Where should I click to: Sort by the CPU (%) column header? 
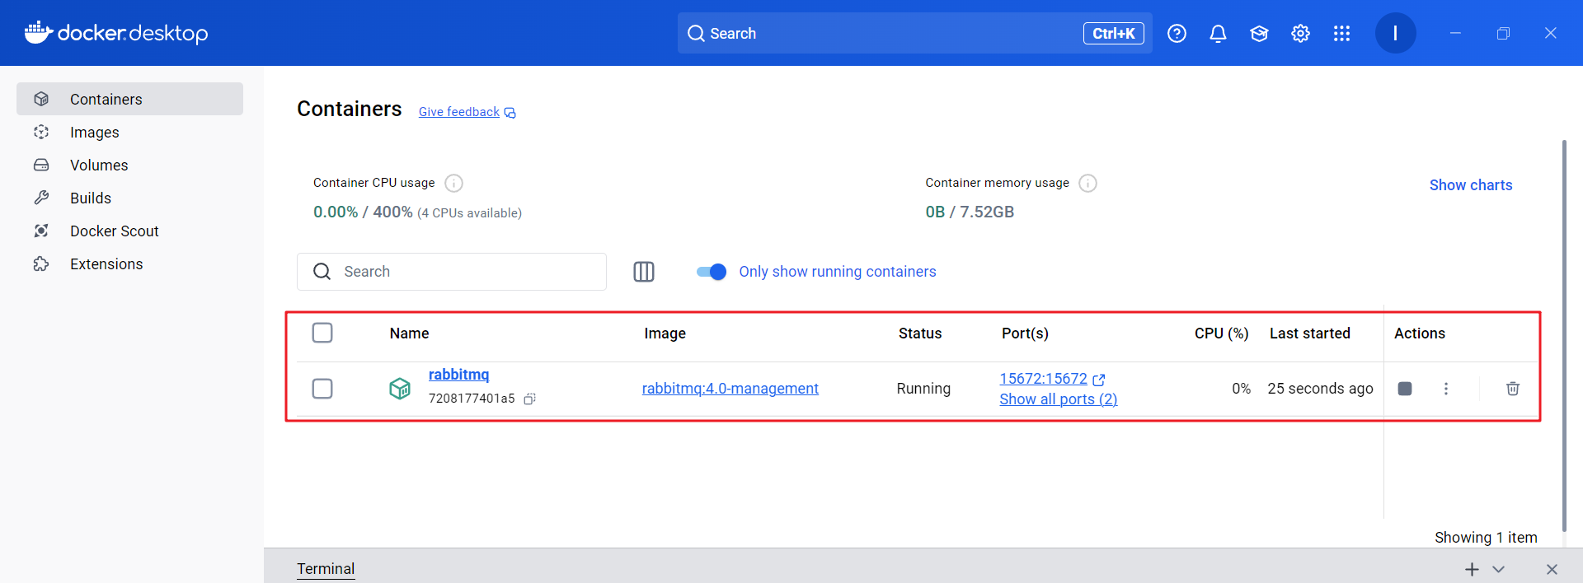click(1221, 333)
